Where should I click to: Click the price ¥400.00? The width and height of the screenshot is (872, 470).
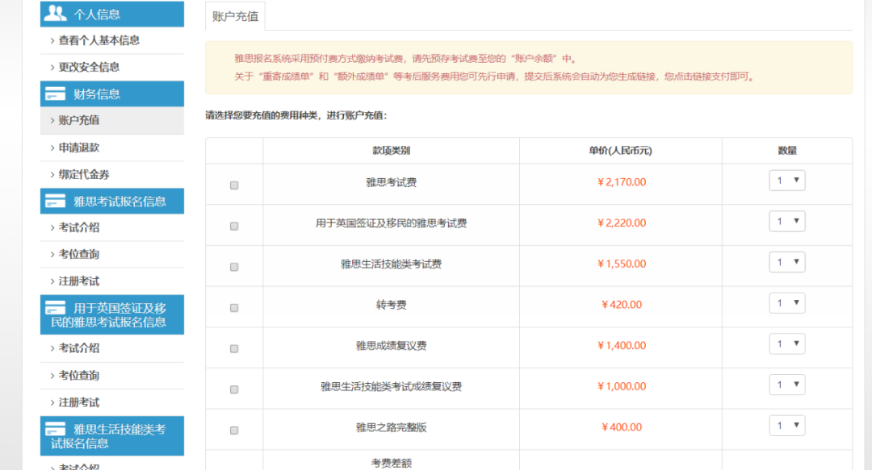tap(622, 427)
